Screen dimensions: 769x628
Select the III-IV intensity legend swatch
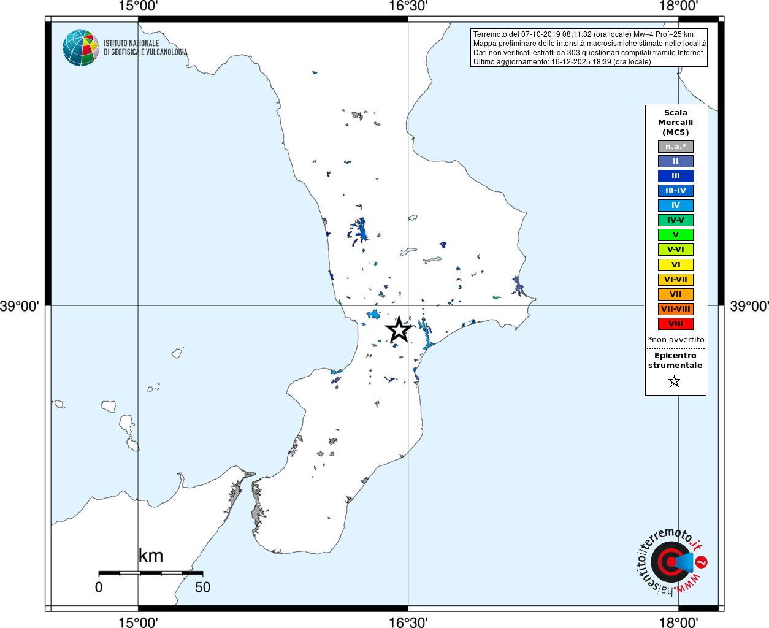676,191
